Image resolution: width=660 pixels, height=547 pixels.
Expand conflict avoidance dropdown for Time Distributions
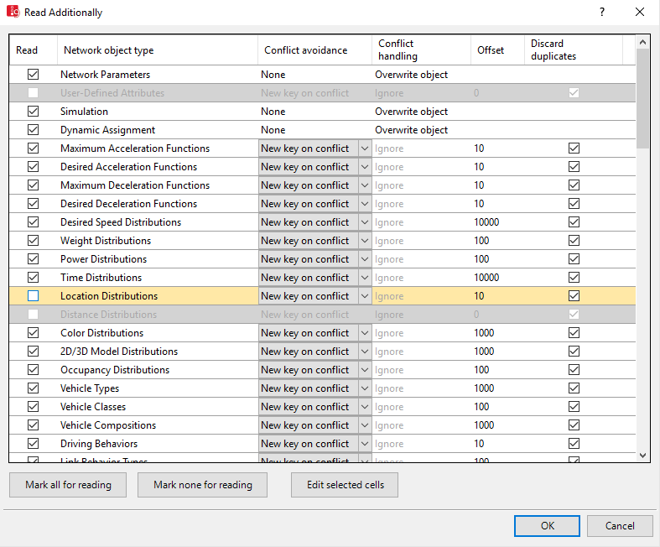(x=364, y=278)
